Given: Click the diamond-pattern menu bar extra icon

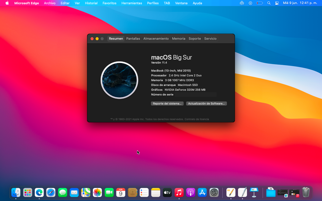Looking at the screenshot, I should coord(242,3).
